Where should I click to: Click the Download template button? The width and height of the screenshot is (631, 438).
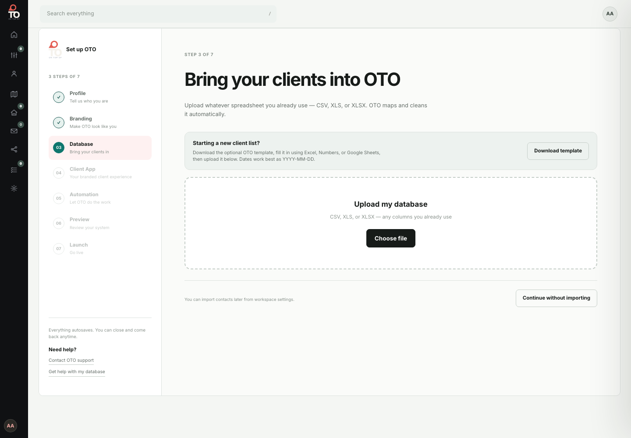(558, 151)
